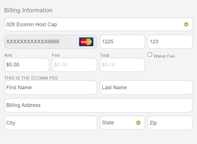Click the THIS IS THE ECOMM FEE note
This screenshot has height=144, width=197.
31,78
